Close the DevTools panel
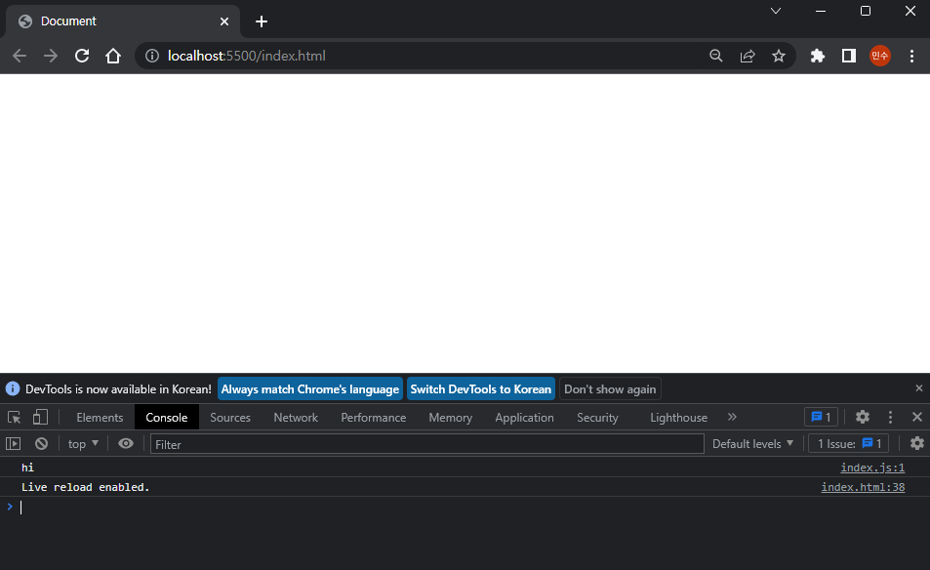 [x=917, y=417]
